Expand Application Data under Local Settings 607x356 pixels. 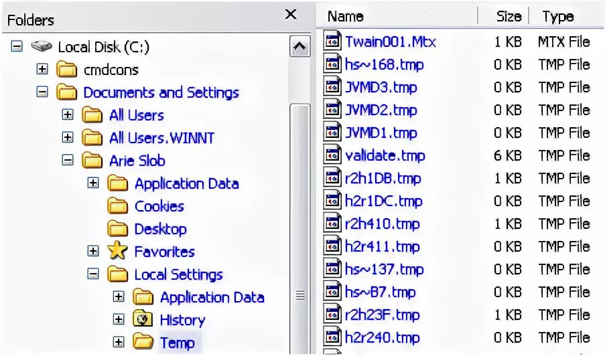point(119,296)
